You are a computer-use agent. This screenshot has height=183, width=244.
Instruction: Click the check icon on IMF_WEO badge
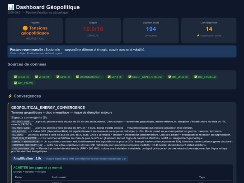pos(169,77)
